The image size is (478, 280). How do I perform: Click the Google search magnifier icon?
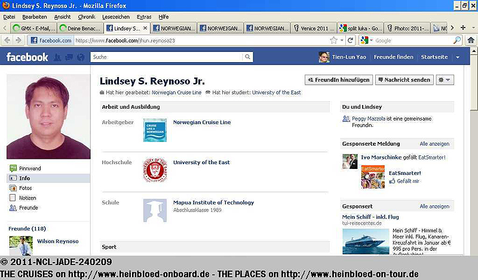(457, 40)
